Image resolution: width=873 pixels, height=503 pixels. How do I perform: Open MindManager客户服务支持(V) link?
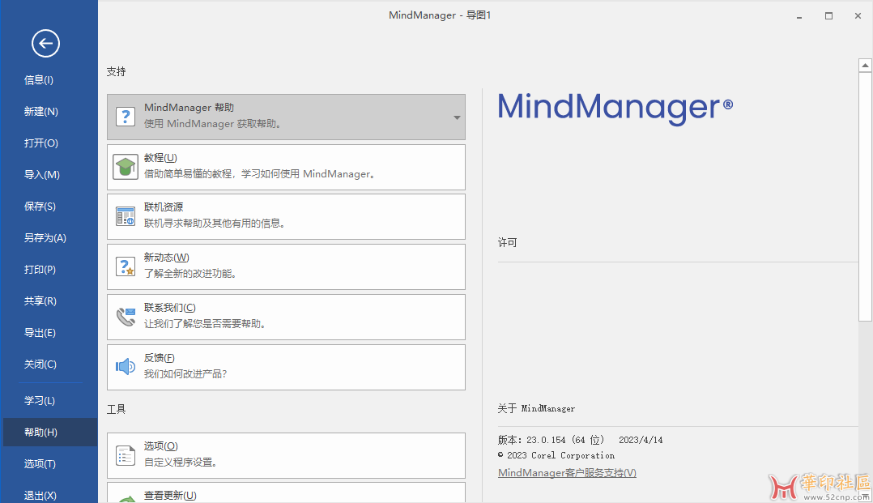pyautogui.click(x=567, y=472)
